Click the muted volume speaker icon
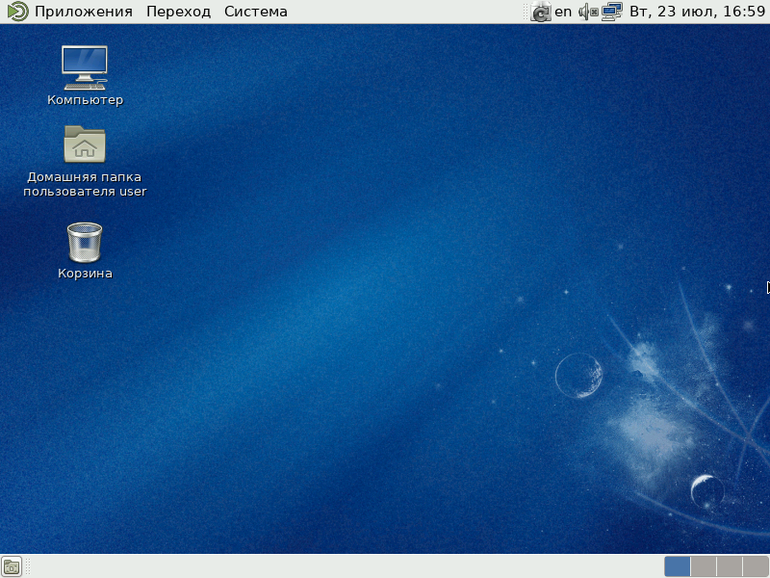The height and width of the screenshot is (578, 770). (588, 12)
